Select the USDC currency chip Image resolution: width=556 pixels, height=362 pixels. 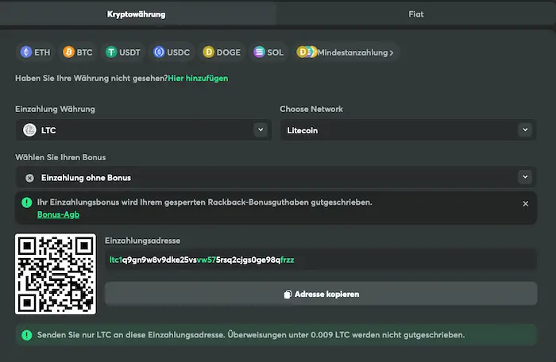pos(172,52)
